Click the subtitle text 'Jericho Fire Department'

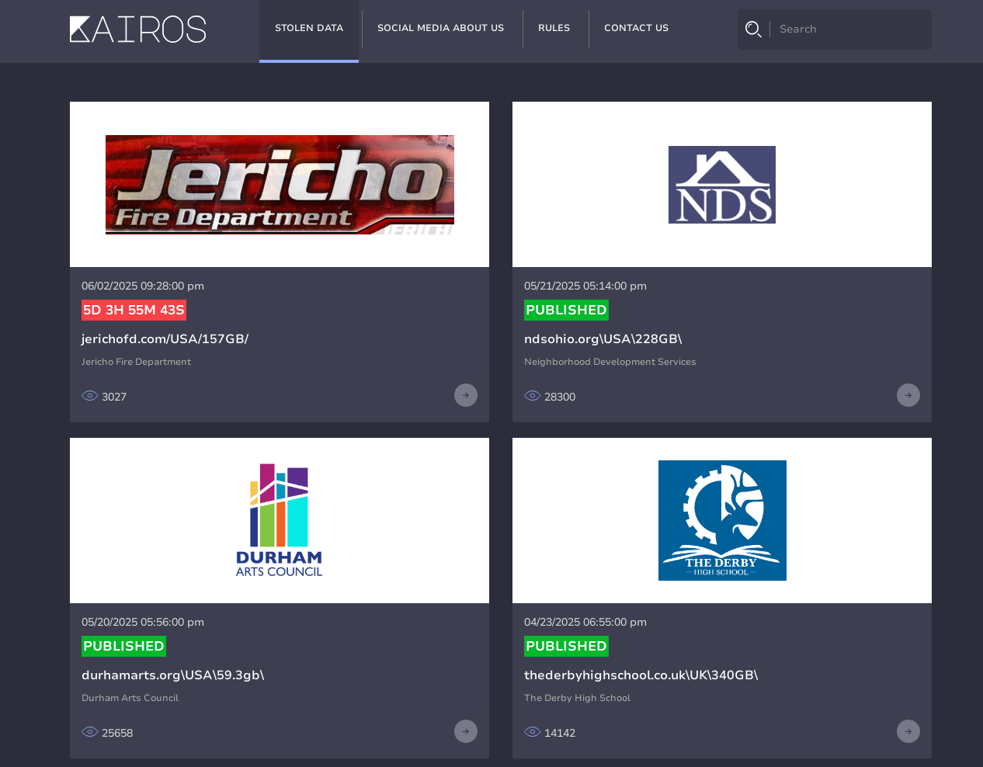[136, 362]
